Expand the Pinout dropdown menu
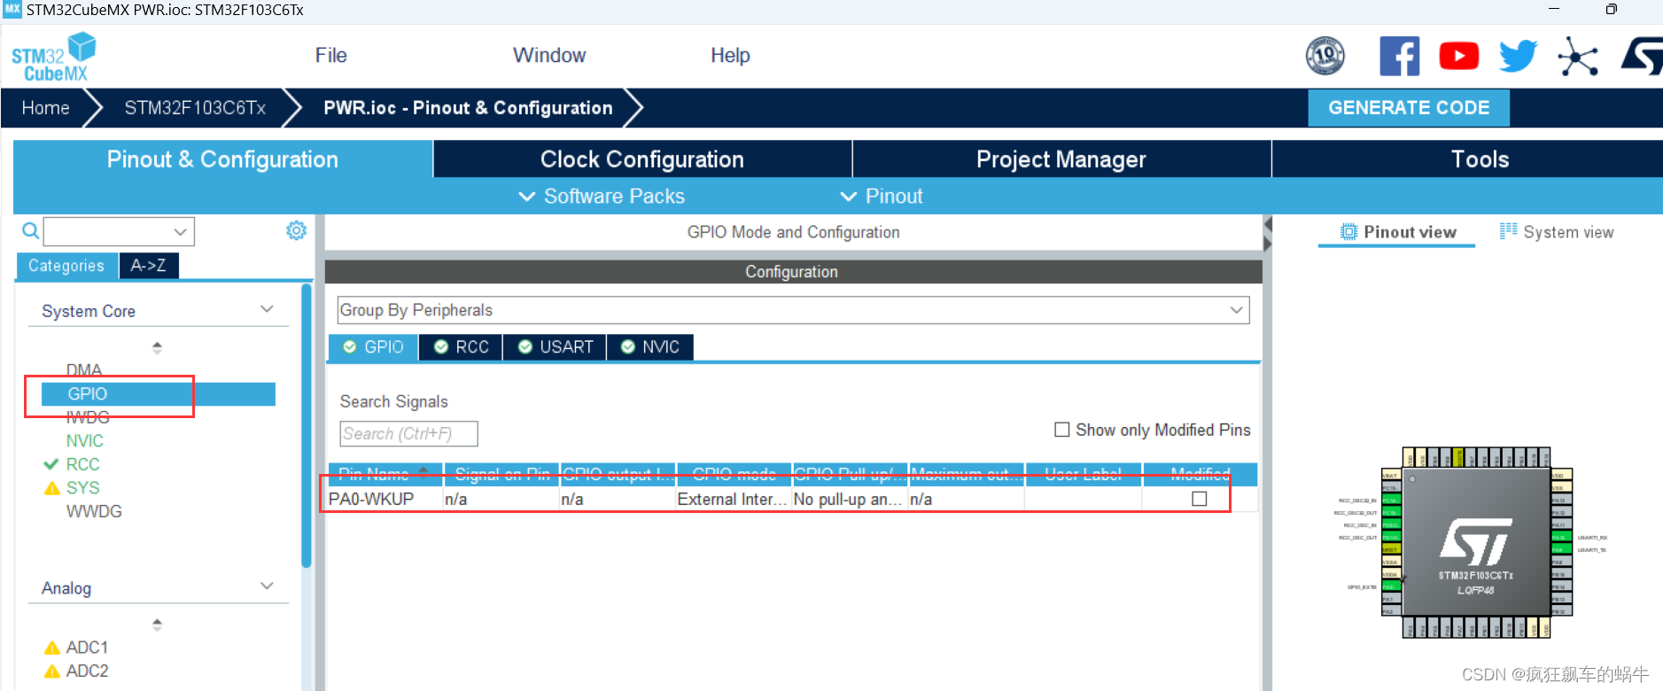 tap(882, 197)
